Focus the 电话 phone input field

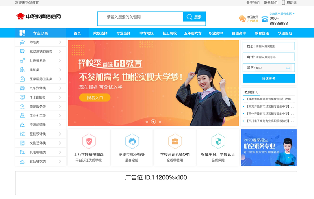pos(269,57)
